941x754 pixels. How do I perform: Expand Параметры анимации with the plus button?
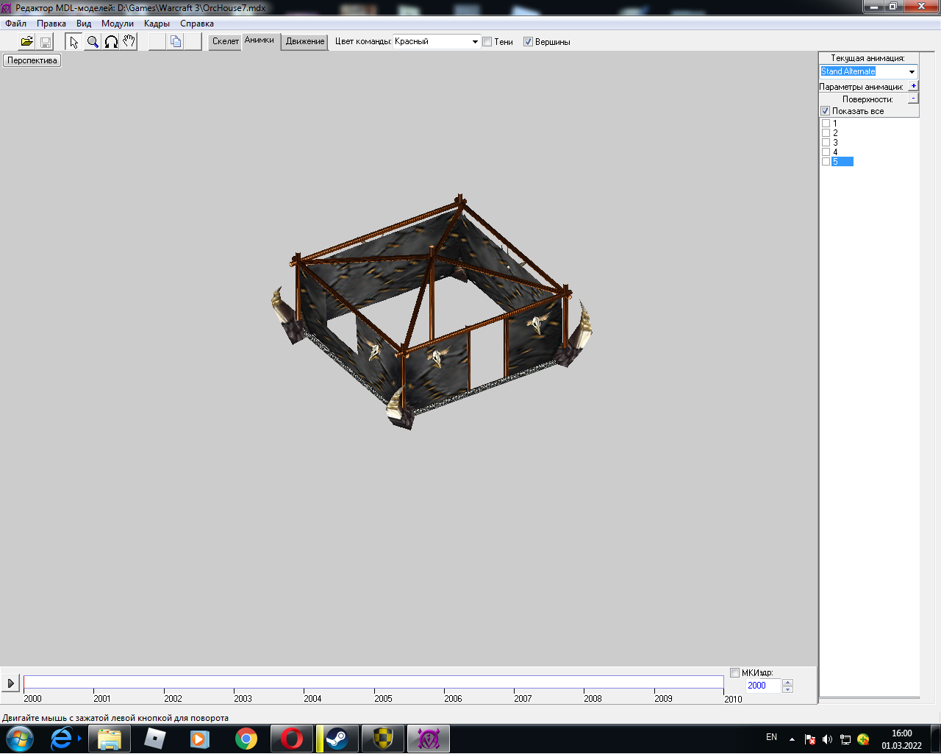click(x=913, y=86)
